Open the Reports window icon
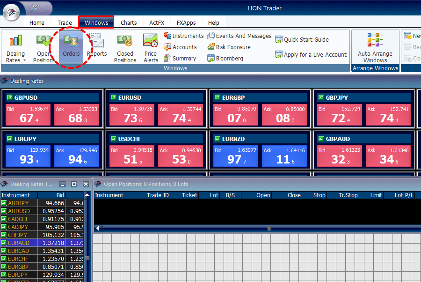This screenshot has width=421, height=282. coord(97,48)
